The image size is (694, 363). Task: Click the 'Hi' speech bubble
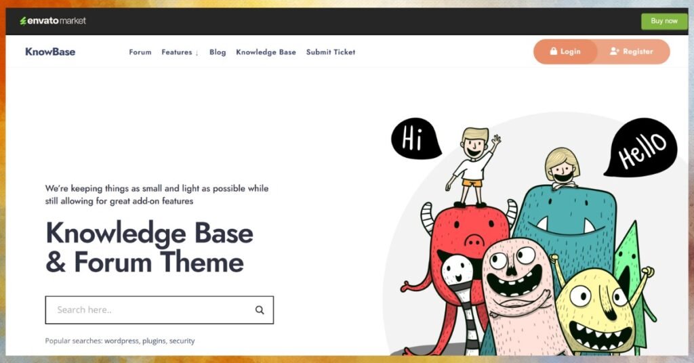[x=415, y=138]
